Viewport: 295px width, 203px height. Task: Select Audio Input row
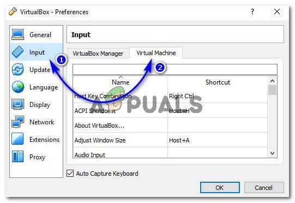click(x=170, y=153)
